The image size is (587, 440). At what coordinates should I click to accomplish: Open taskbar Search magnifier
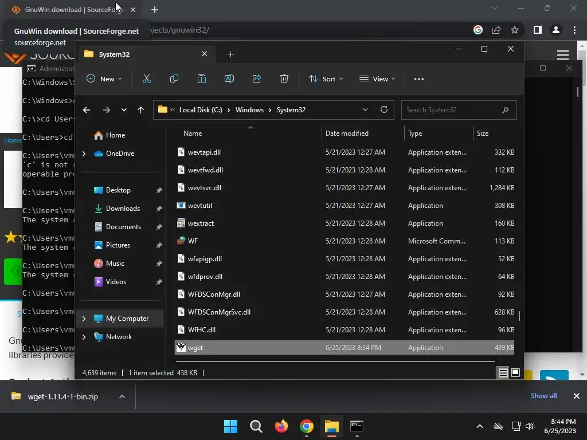pyautogui.click(x=256, y=426)
